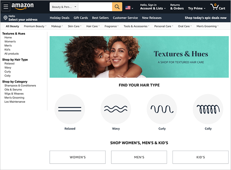Image resolution: width=231 pixels, height=170 pixels.
Task: Select the Curly hair type icon
Action: [x=162, y=109]
